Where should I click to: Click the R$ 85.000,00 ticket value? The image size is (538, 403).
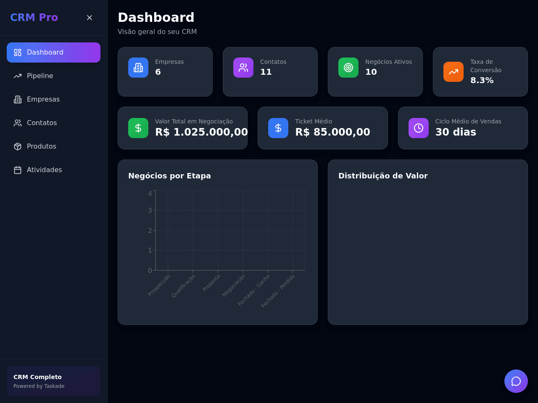pyautogui.click(x=332, y=132)
